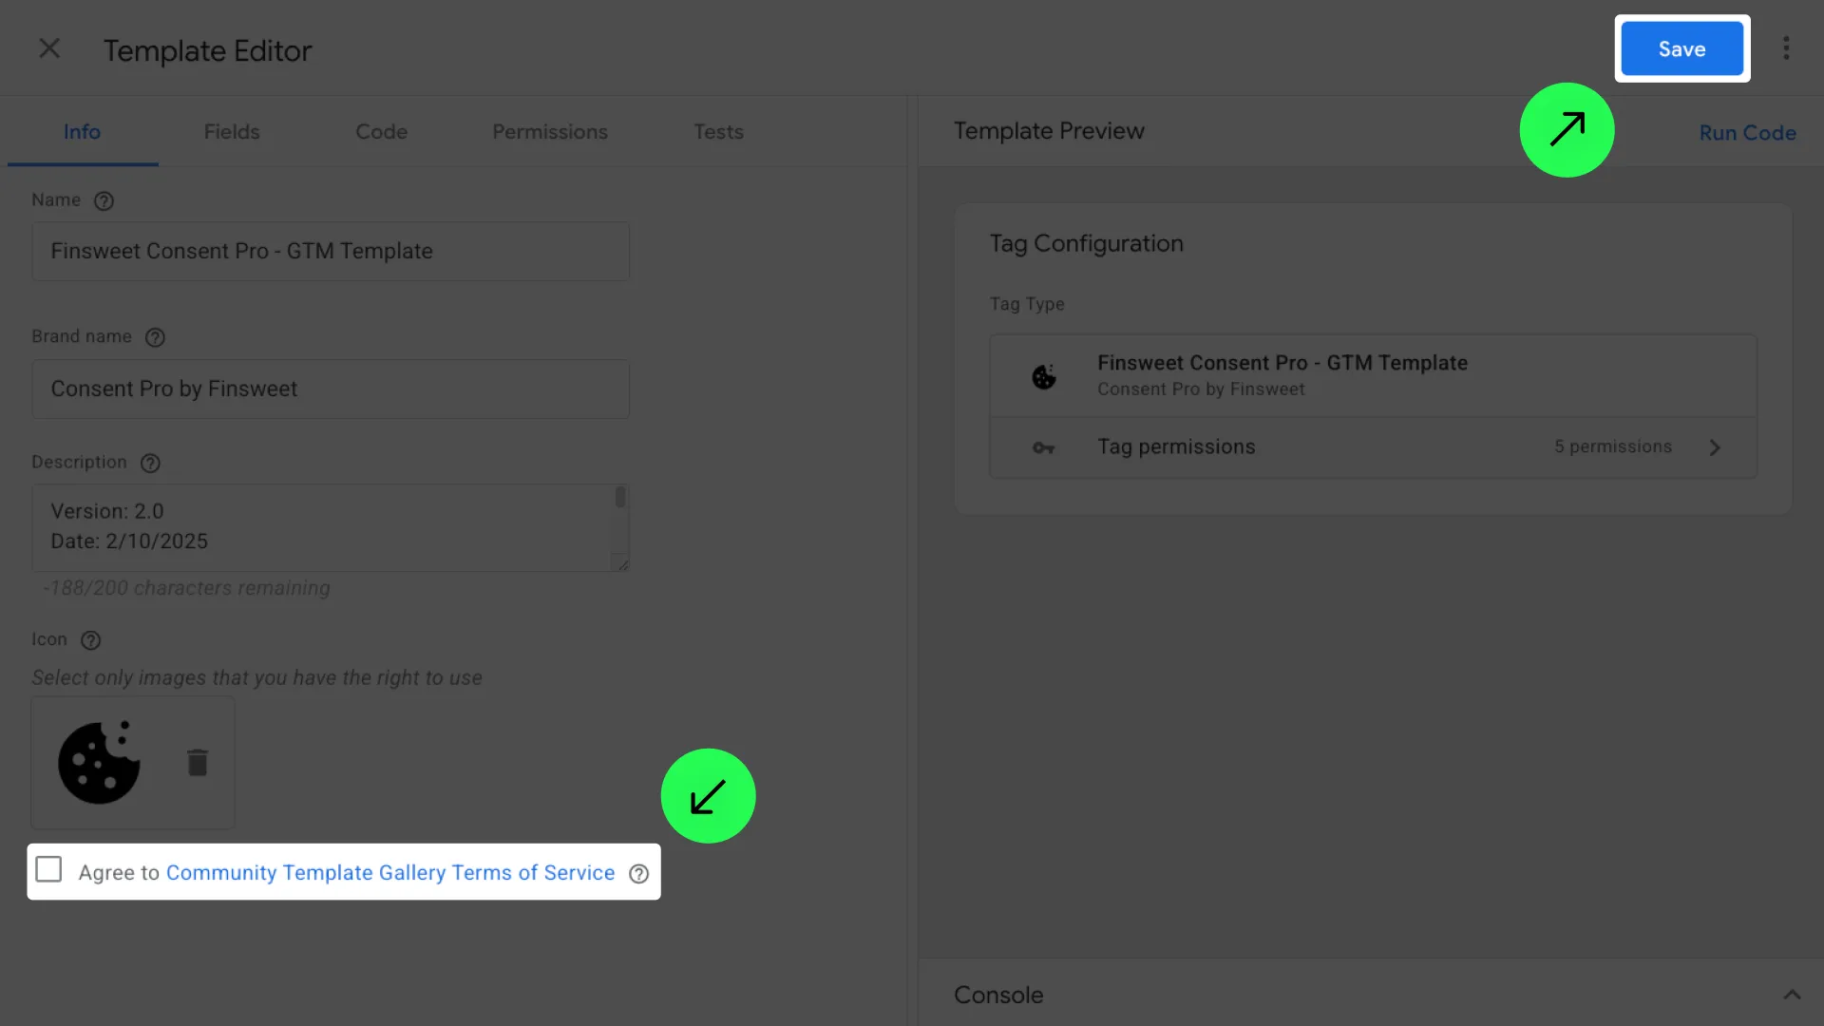1824x1026 pixels.
Task: Click the Brand name help icon
Action: [155, 337]
